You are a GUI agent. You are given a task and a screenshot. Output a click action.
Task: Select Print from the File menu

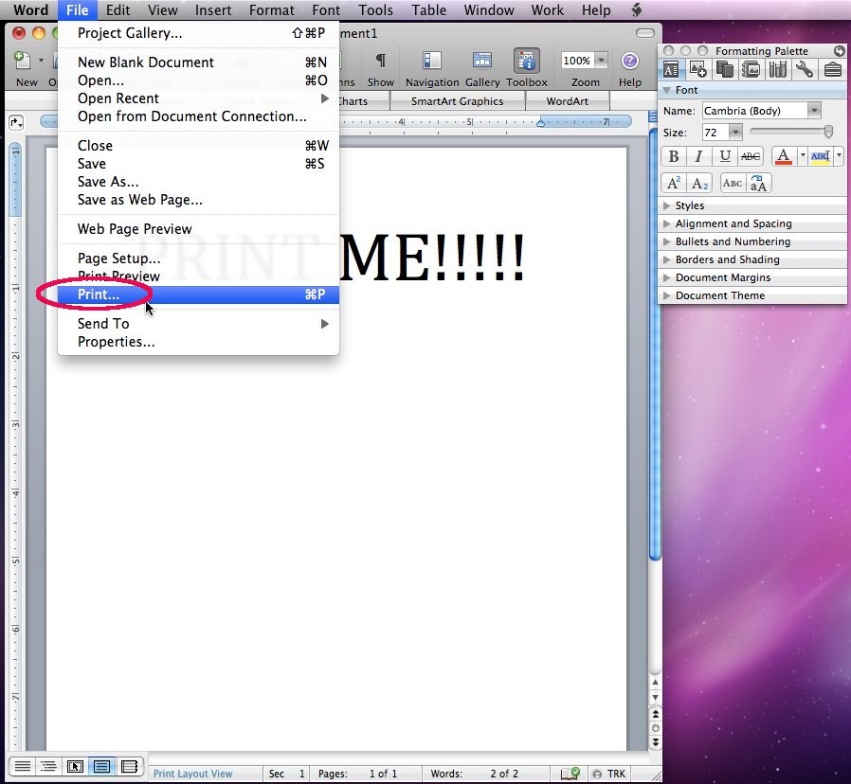pos(98,294)
